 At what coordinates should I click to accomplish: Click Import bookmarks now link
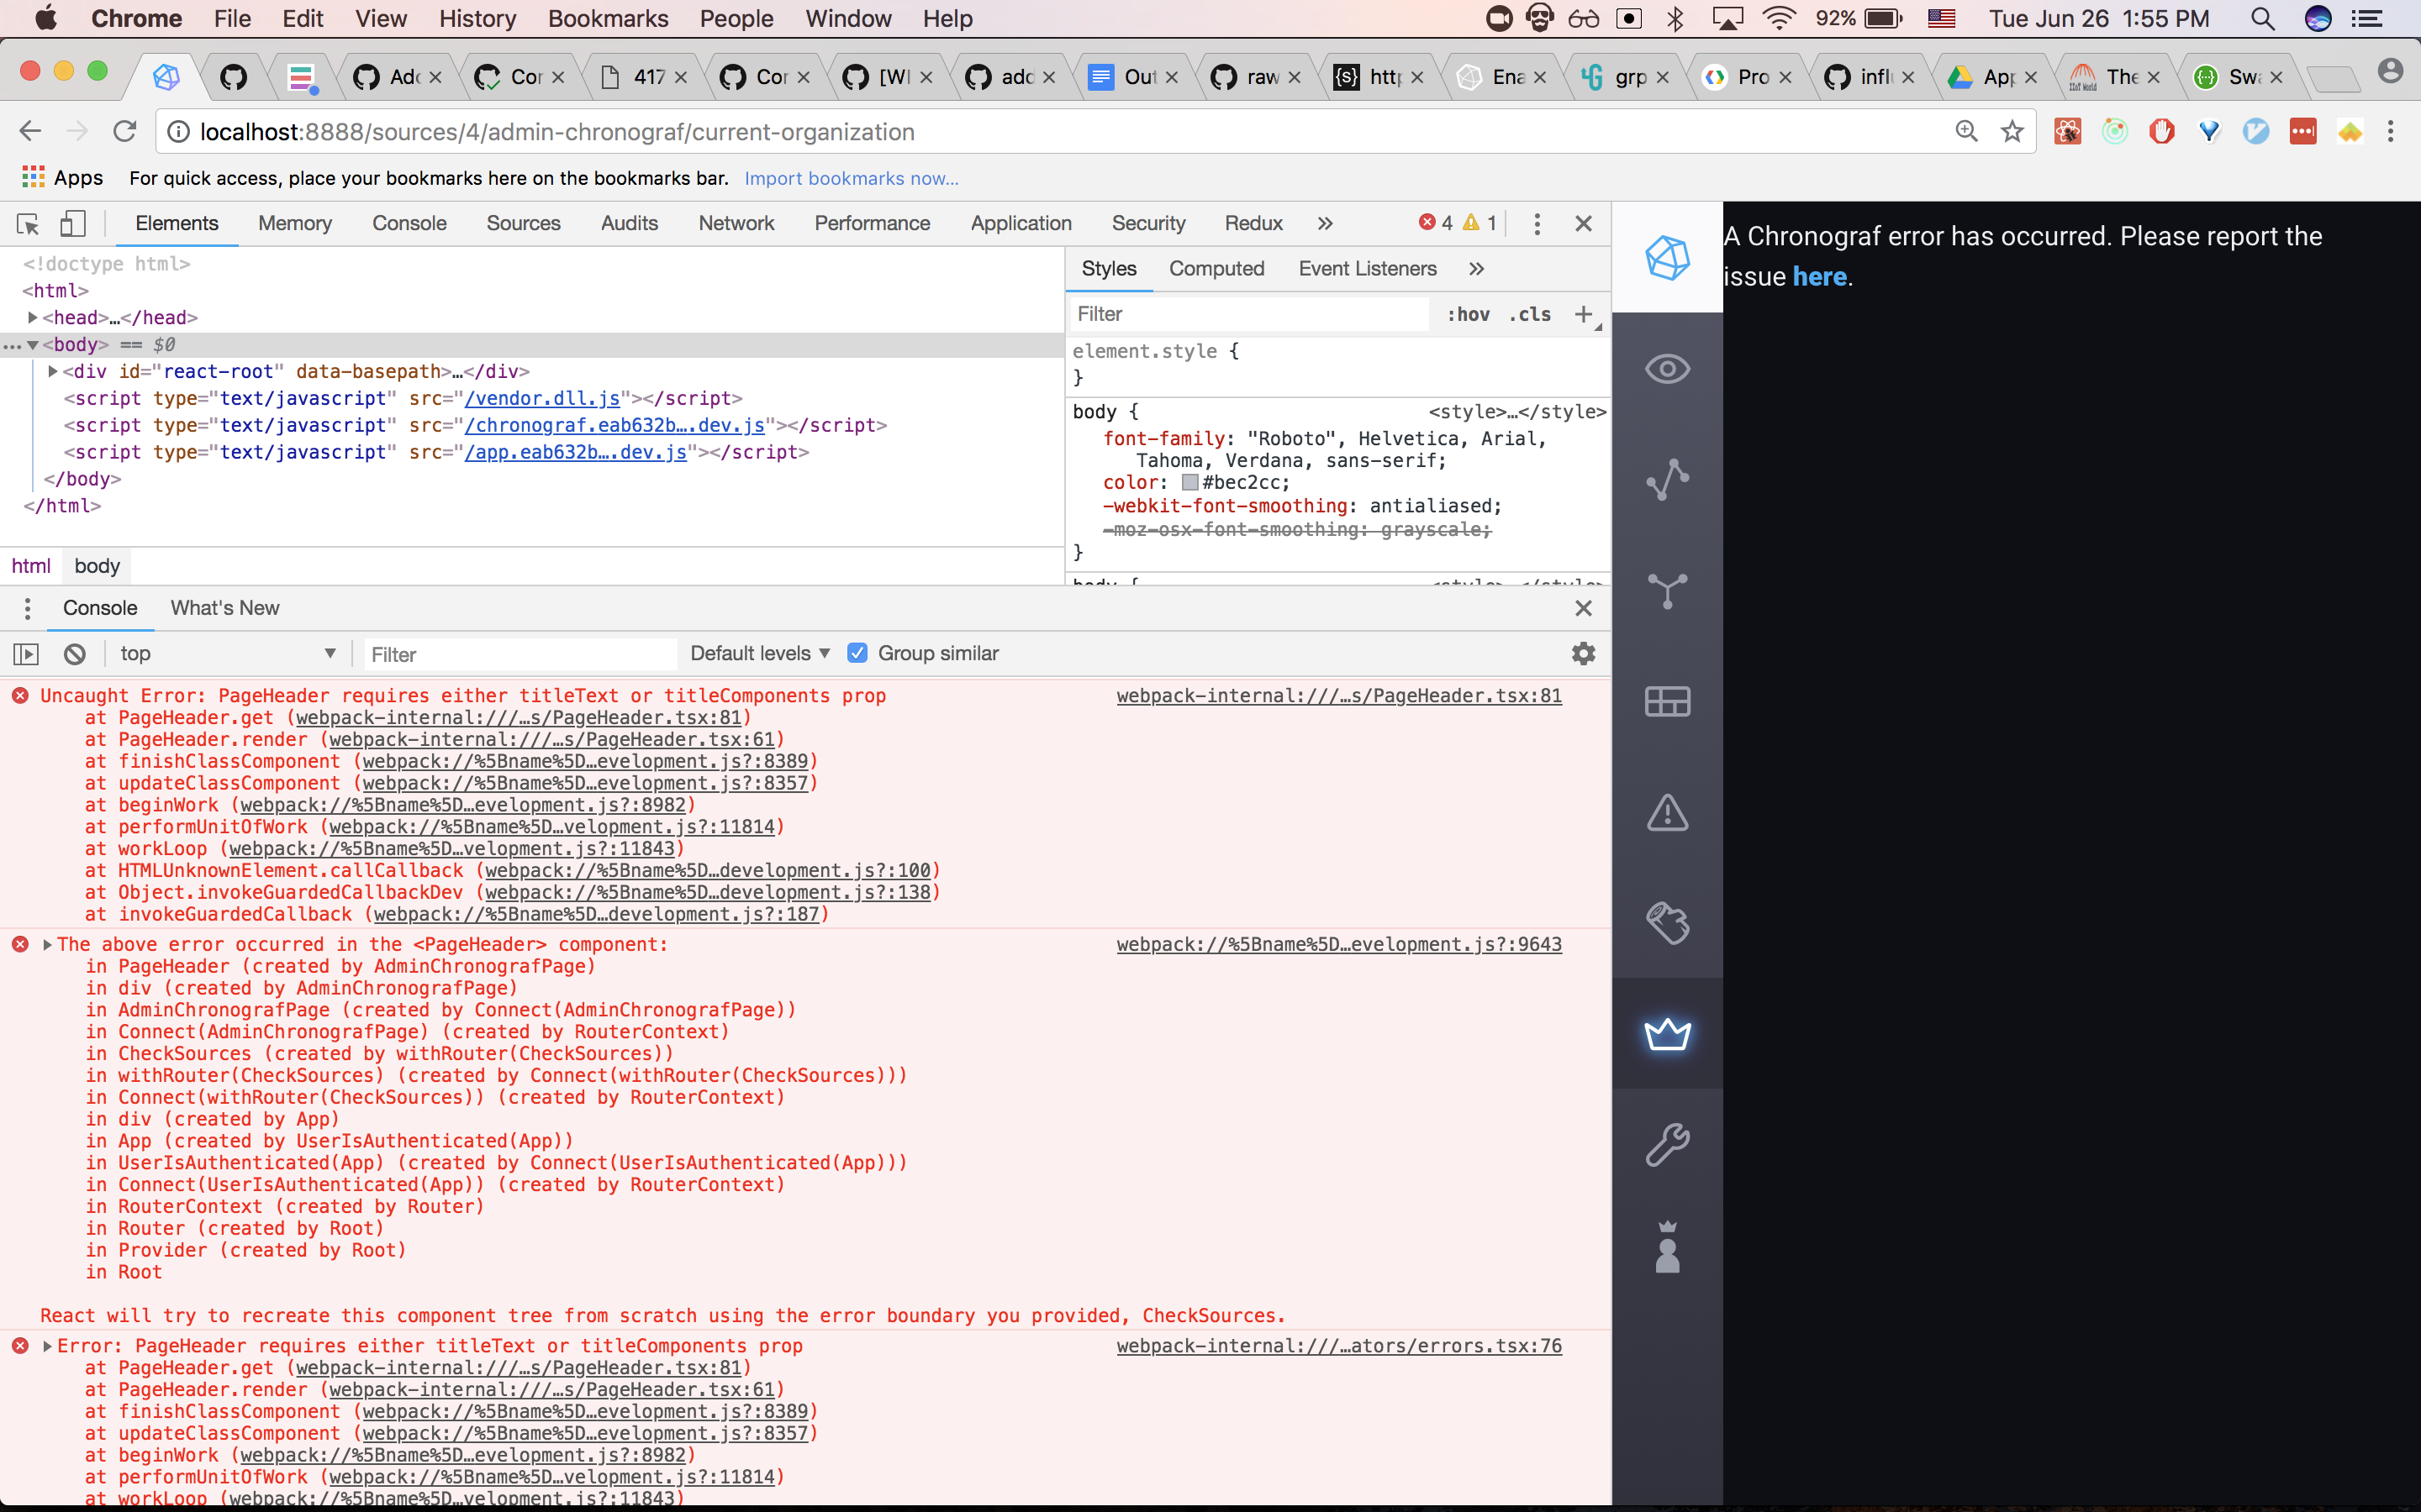(x=851, y=178)
